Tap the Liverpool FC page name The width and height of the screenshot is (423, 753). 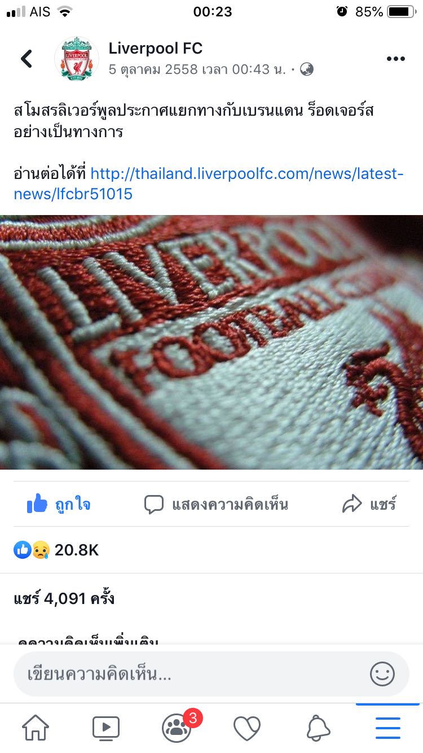156,49
